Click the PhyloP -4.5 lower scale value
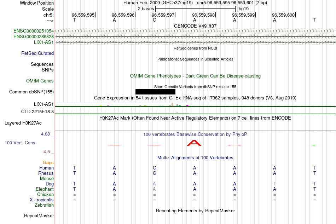Screen dimensions: 336x224 pos(46,152)
